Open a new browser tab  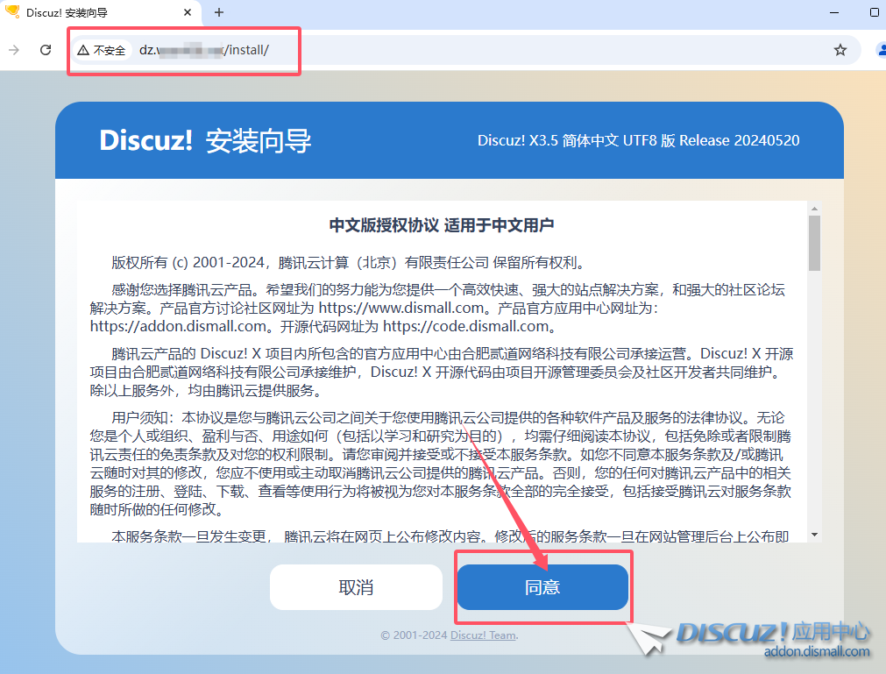[x=219, y=12]
